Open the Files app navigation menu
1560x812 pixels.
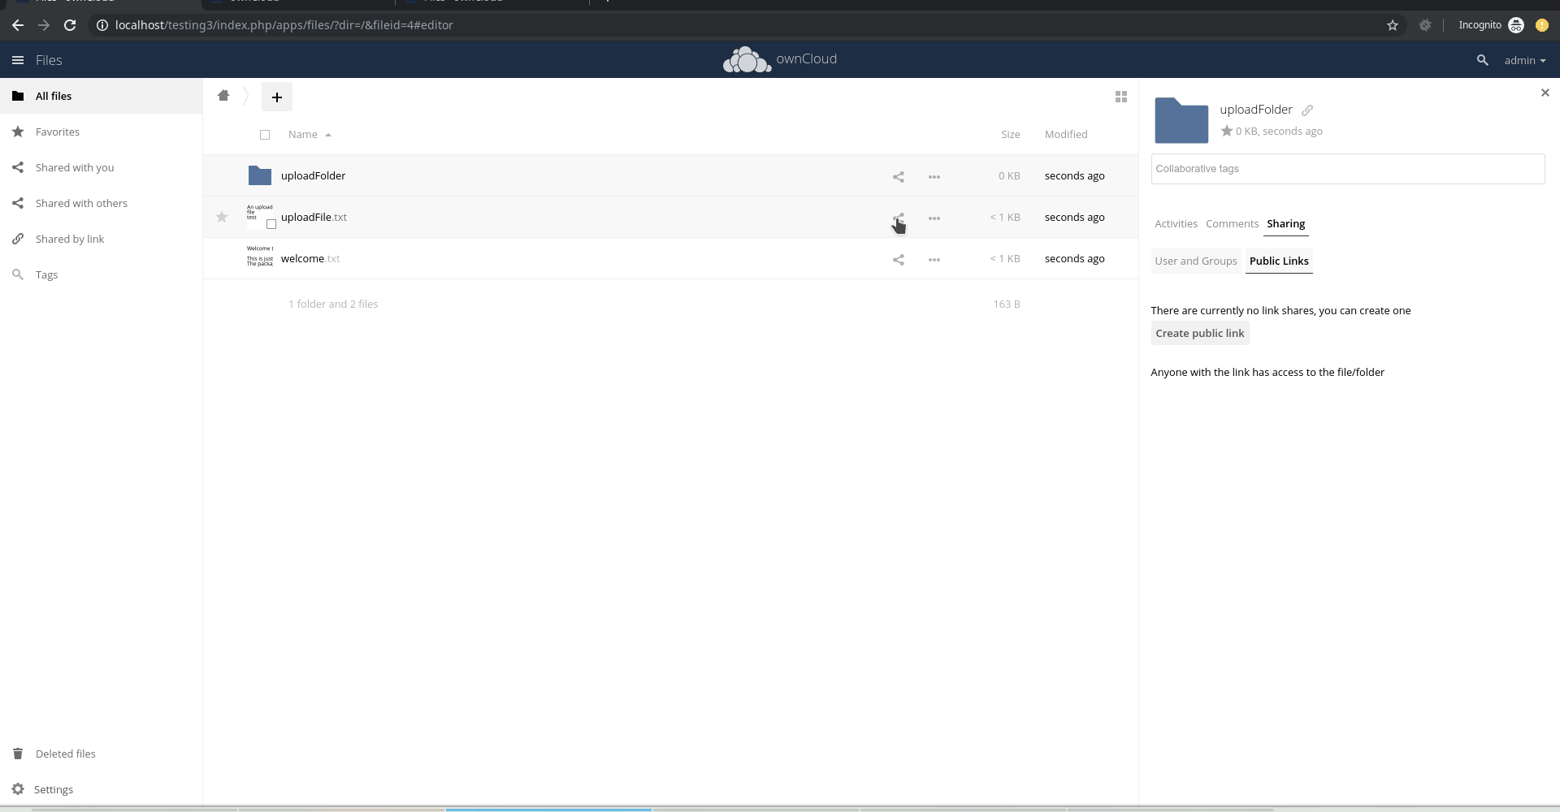(18, 60)
